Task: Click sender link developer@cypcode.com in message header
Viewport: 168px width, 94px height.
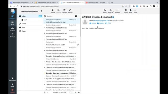Action: [x=101, y=21]
